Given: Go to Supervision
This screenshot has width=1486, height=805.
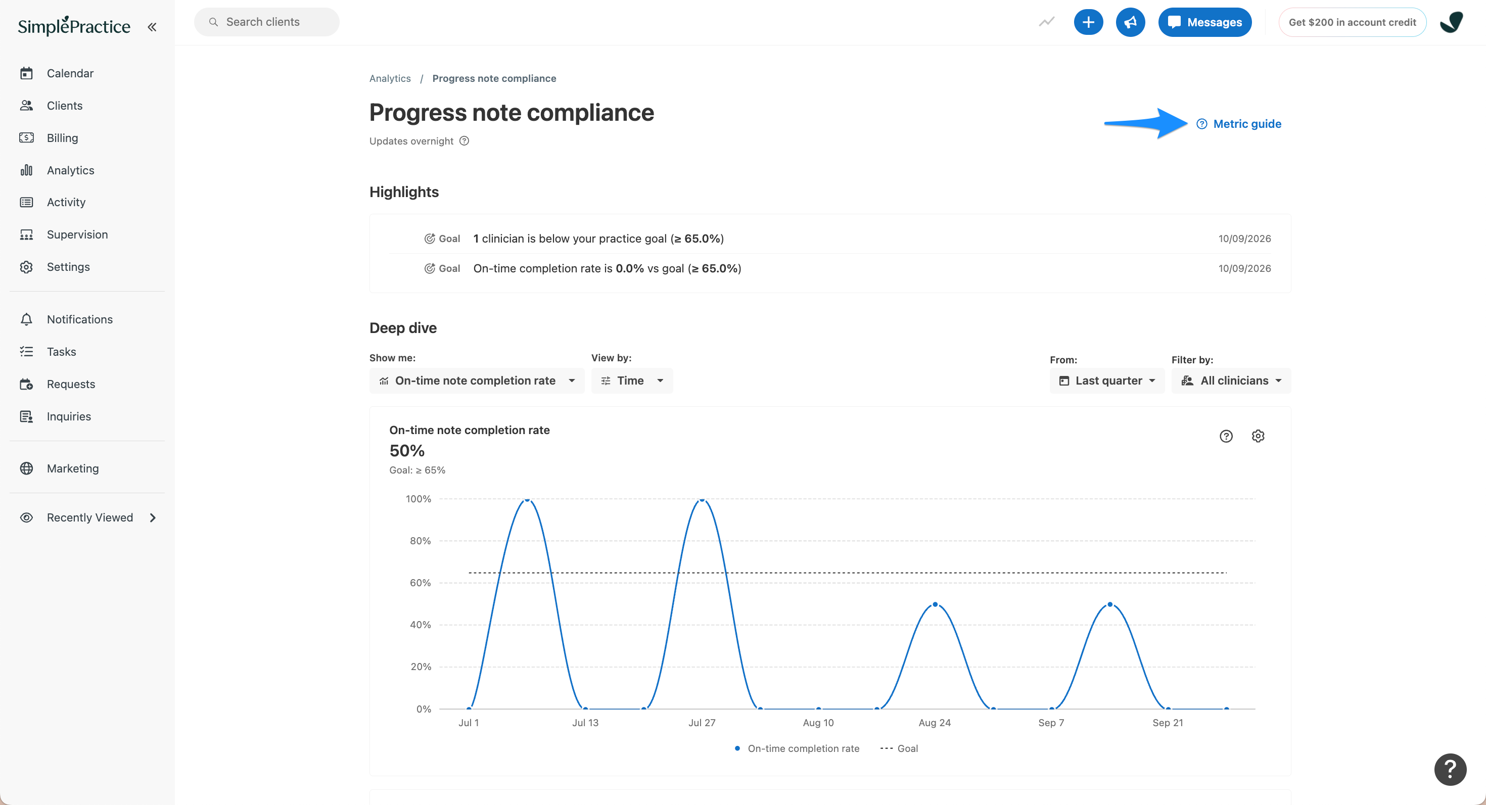Looking at the screenshot, I should pyautogui.click(x=77, y=234).
